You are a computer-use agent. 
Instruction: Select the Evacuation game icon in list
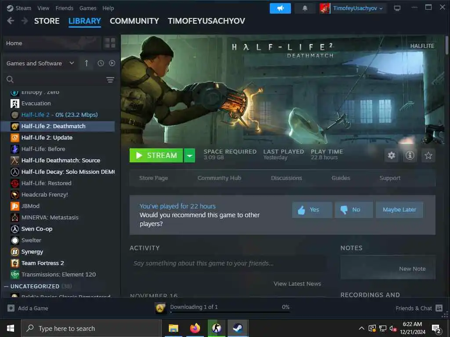(15, 104)
